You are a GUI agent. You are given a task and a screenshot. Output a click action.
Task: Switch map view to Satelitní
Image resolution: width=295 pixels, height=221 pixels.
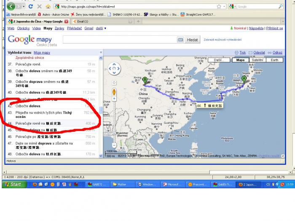click(x=257, y=60)
